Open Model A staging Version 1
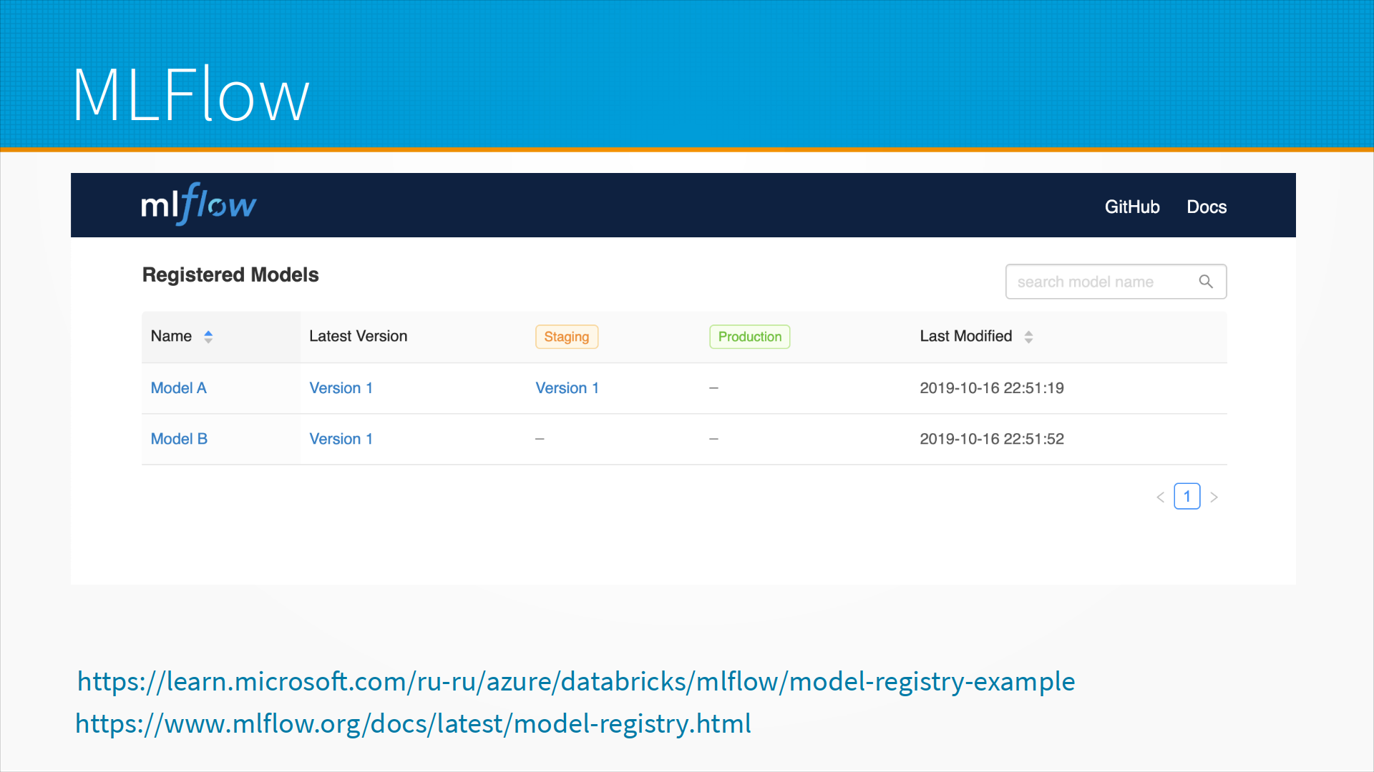This screenshot has width=1374, height=772. click(x=567, y=388)
